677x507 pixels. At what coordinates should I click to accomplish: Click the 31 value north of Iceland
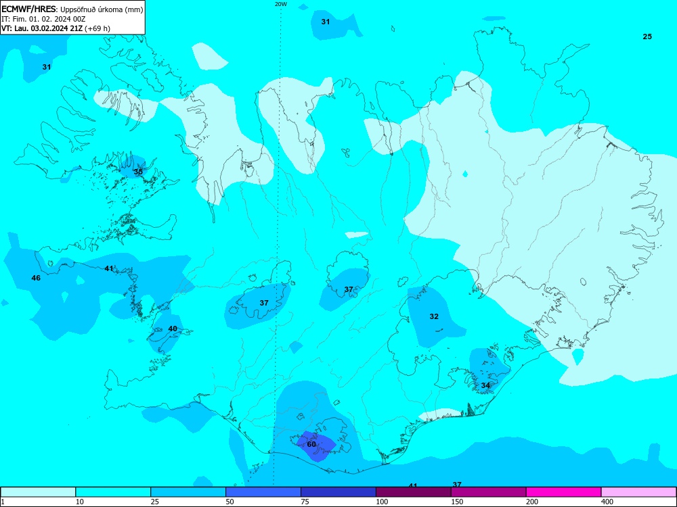pos(326,22)
